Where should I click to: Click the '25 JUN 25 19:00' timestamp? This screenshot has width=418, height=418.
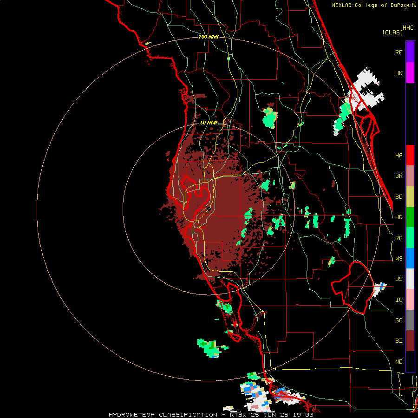pos(282,415)
